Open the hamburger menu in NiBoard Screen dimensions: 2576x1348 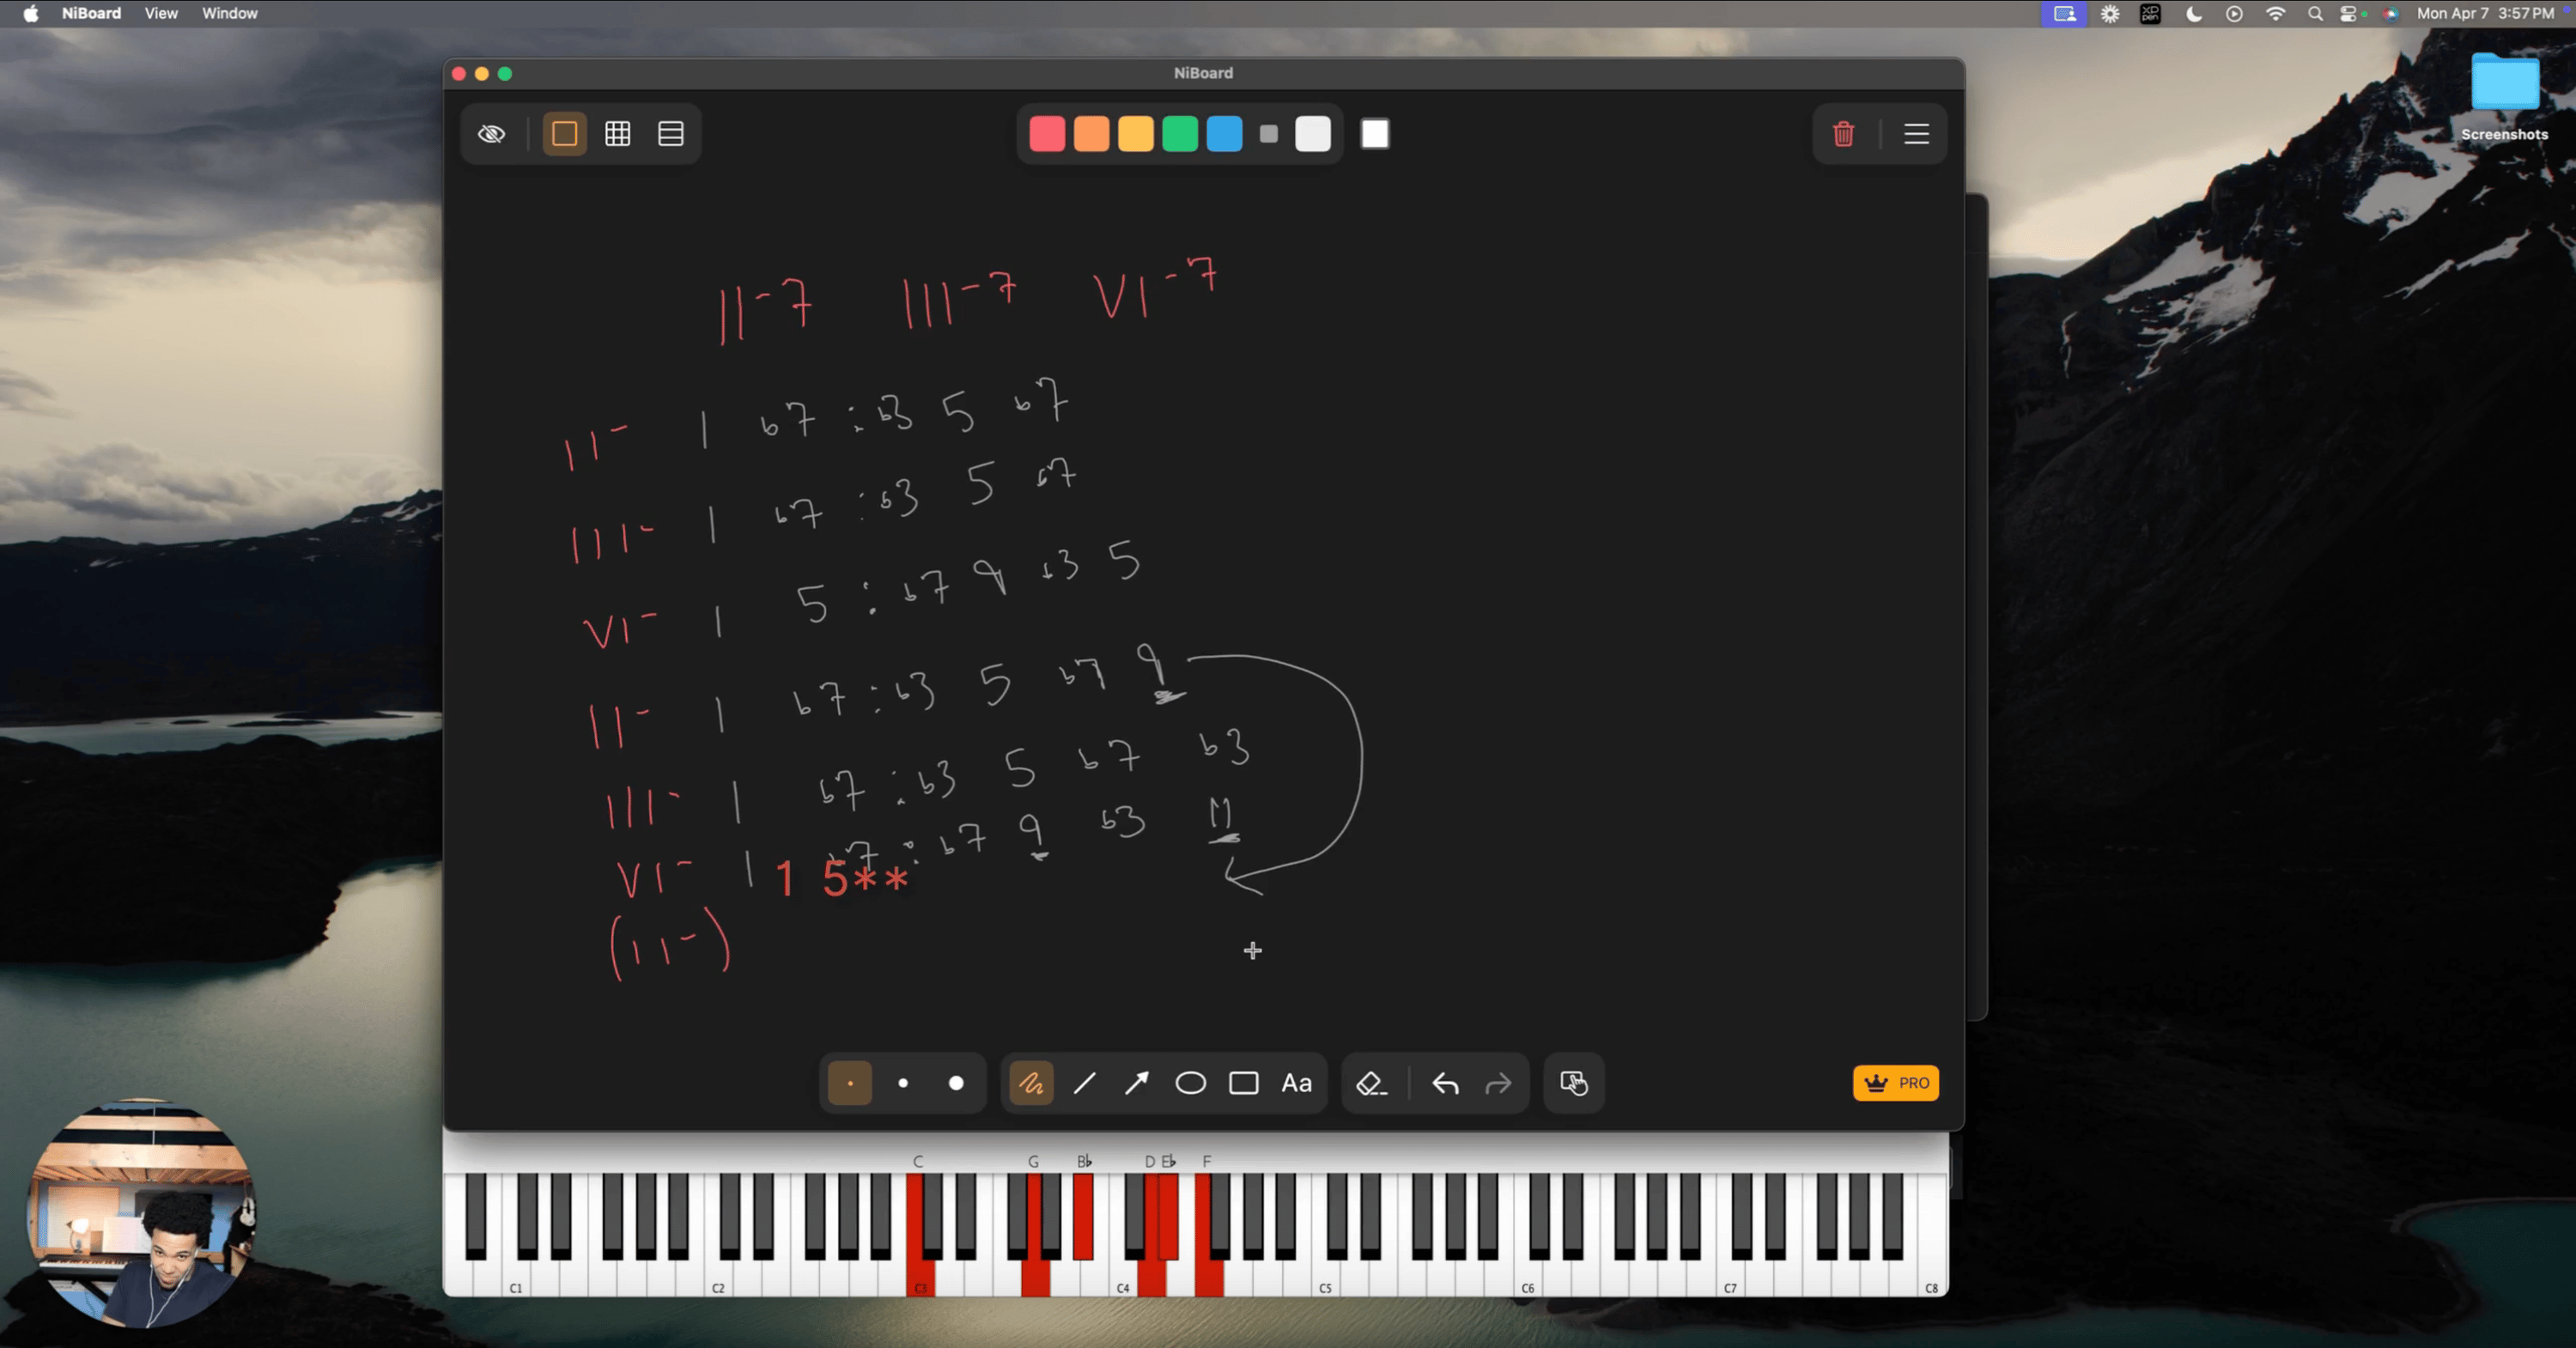(1916, 134)
